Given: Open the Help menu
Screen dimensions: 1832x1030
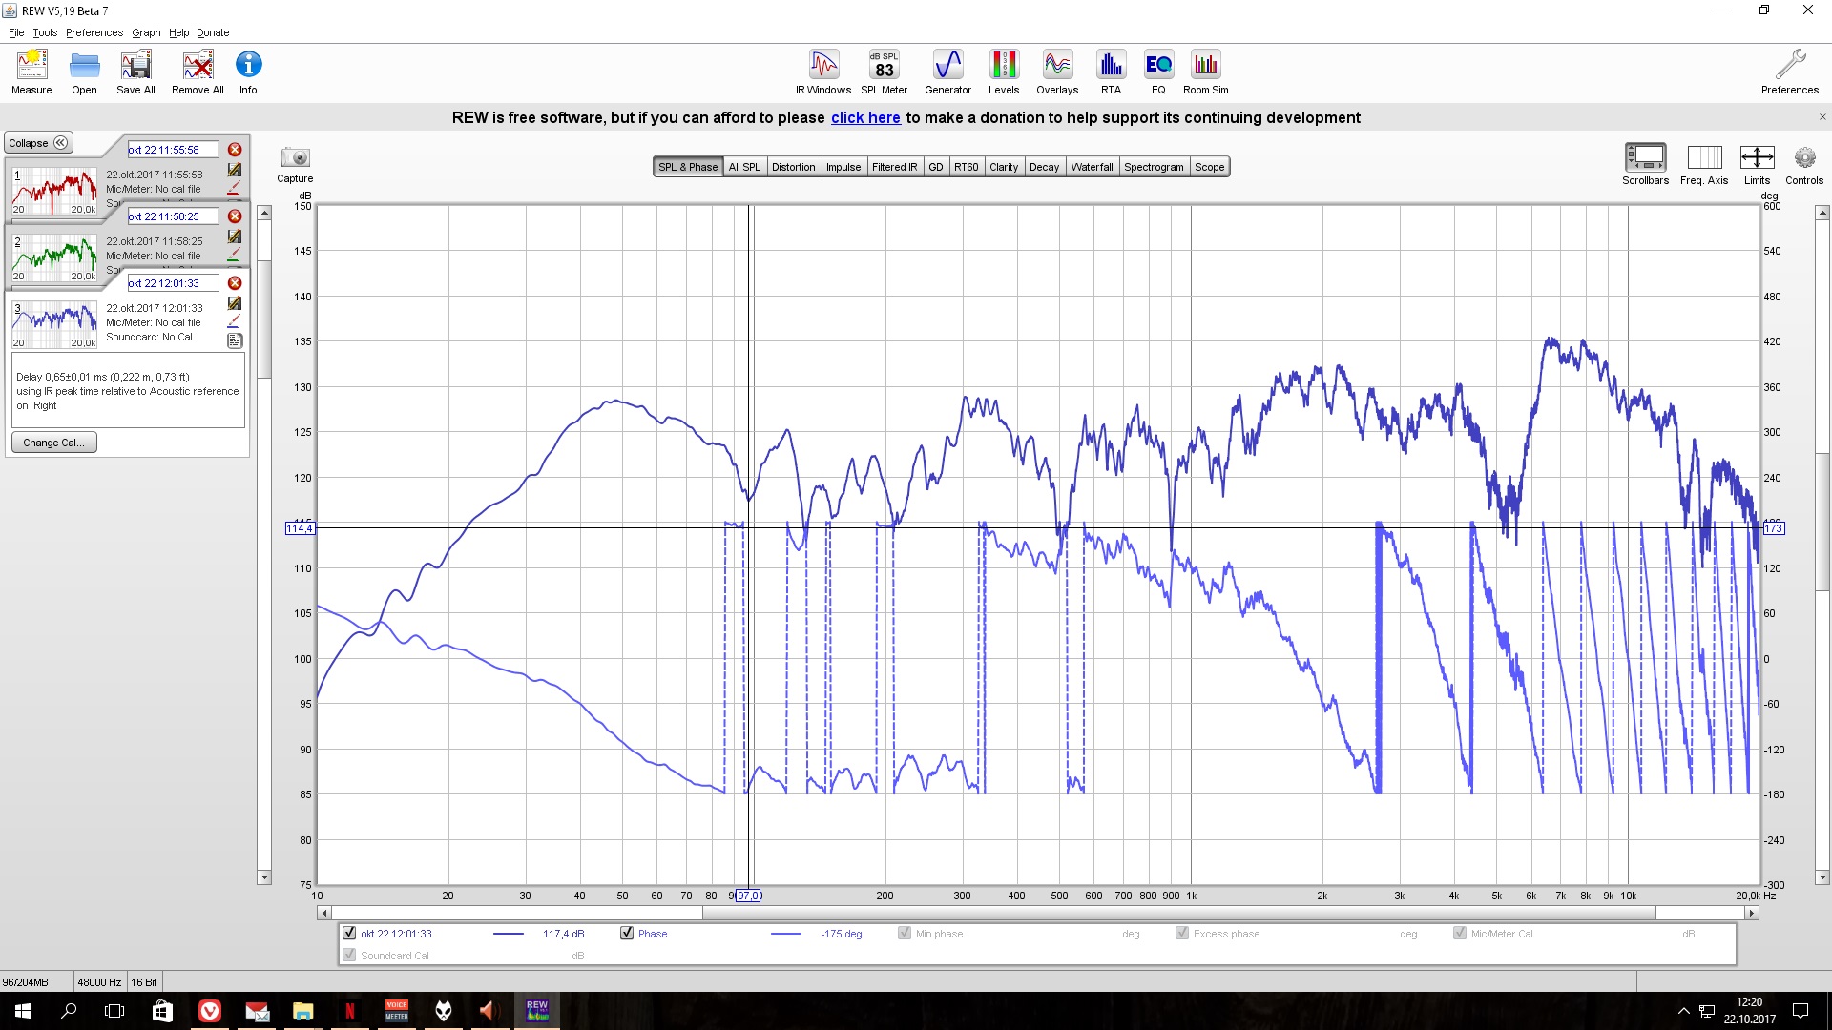Looking at the screenshot, I should pyautogui.click(x=178, y=32).
